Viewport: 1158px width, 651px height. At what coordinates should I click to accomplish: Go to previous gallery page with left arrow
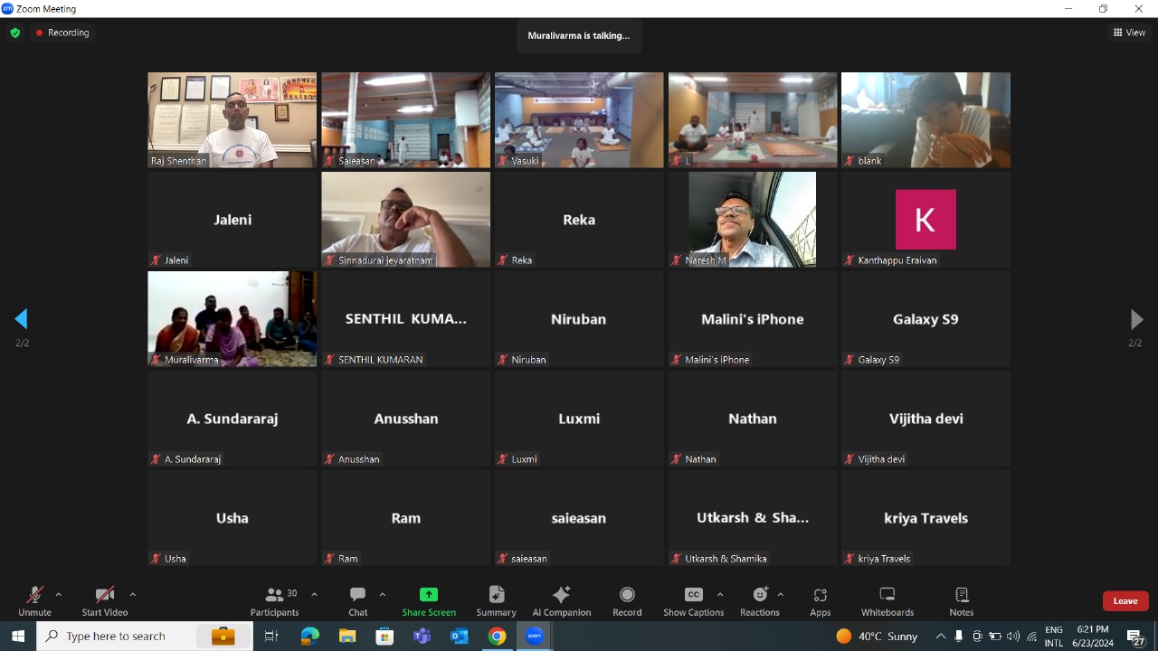tap(22, 319)
